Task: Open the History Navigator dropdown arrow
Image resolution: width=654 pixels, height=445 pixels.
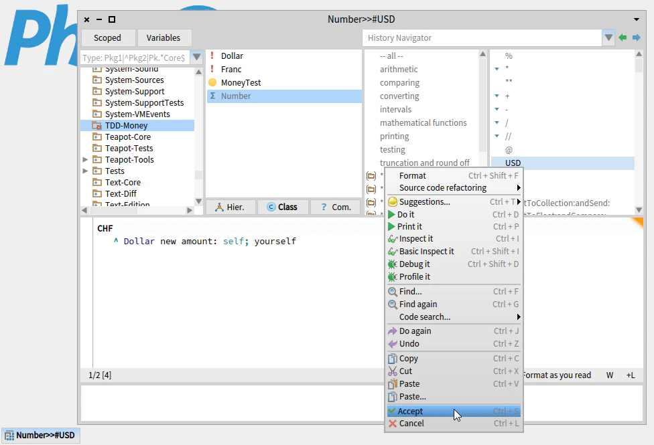Action: (608, 38)
